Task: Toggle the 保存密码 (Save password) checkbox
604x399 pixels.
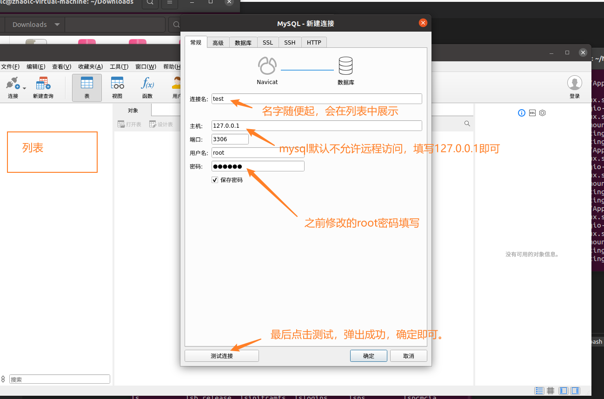Action: click(215, 180)
